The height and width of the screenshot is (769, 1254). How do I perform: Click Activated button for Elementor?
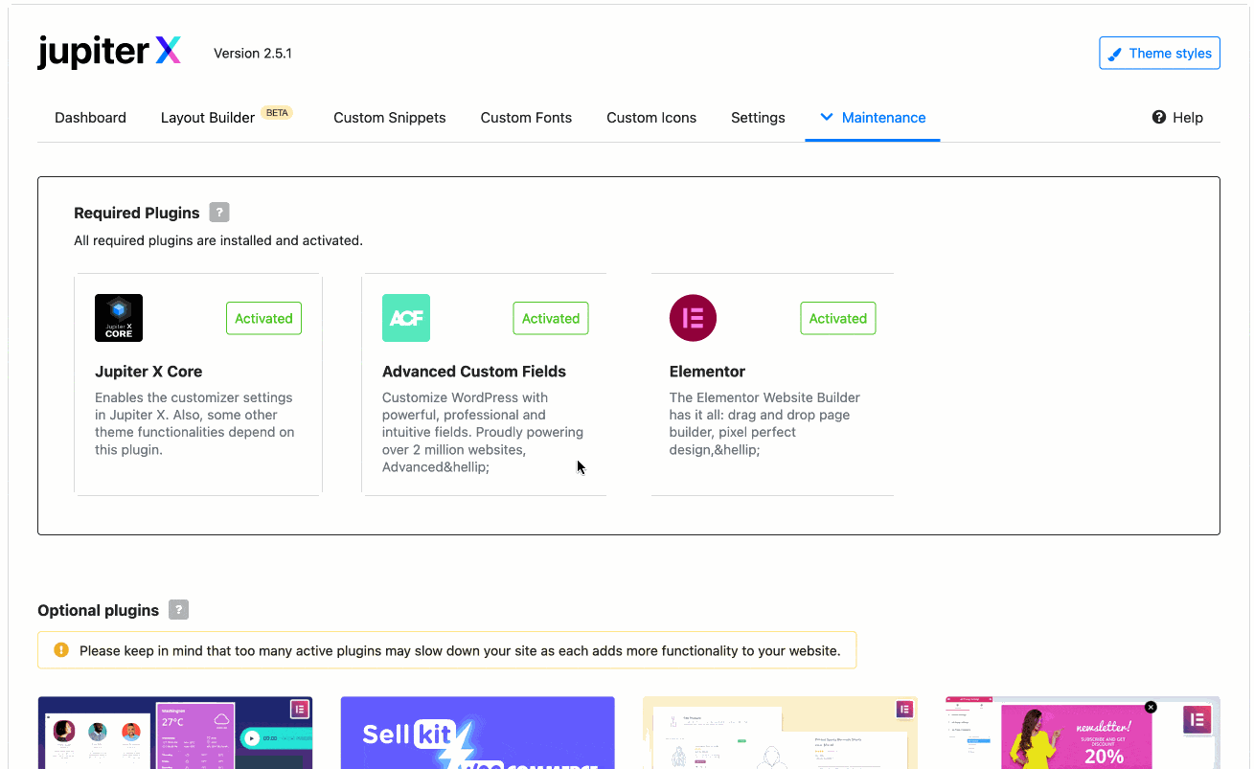click(837, 319)
